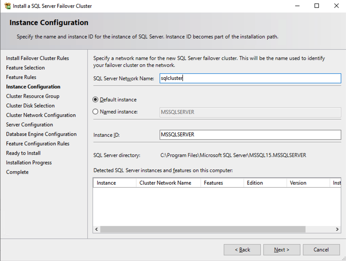Image resolution: width=346 pixels, height=261 pixels.
Task: Cancel the failover cluster installation
Action: 321,250
